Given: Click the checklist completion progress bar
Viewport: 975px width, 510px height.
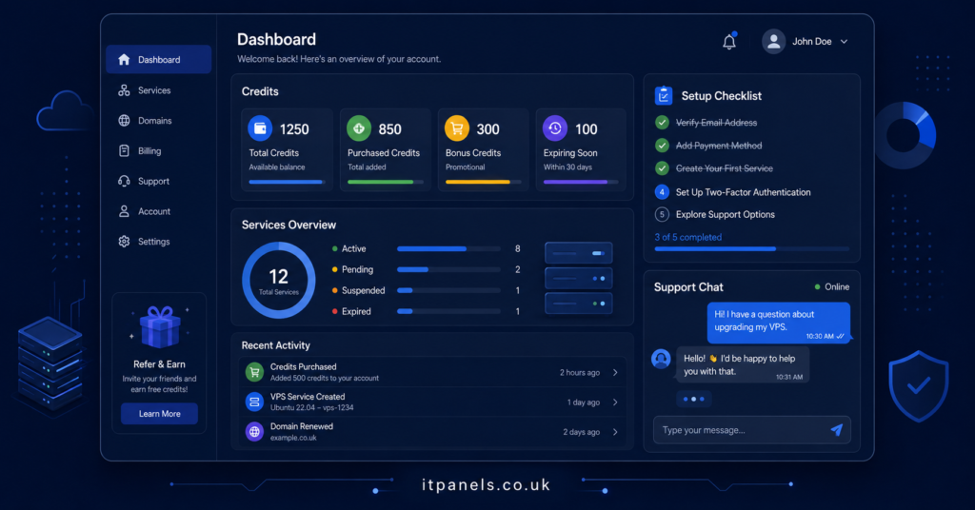Looking at the screenshot, I should click(752, 248).
